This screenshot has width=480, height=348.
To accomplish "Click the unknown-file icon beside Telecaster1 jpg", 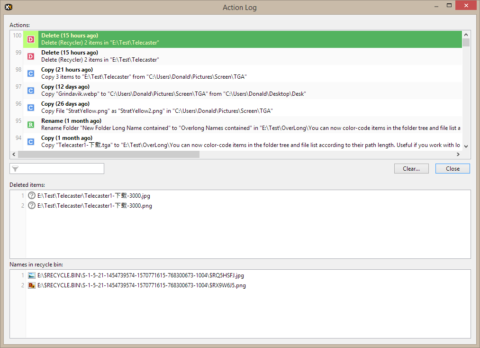I will (x=32, y=195).
